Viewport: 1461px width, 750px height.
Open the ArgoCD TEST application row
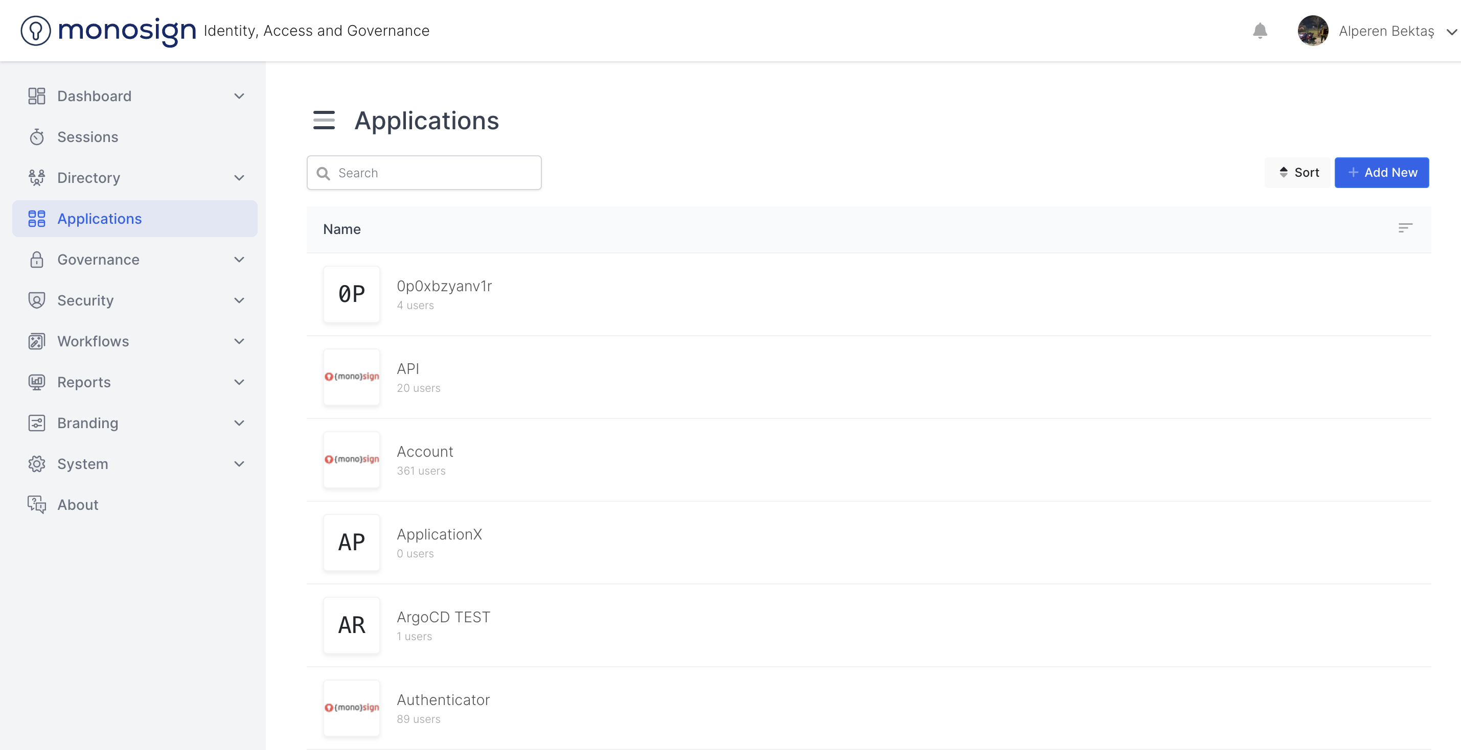coord(444,625)
